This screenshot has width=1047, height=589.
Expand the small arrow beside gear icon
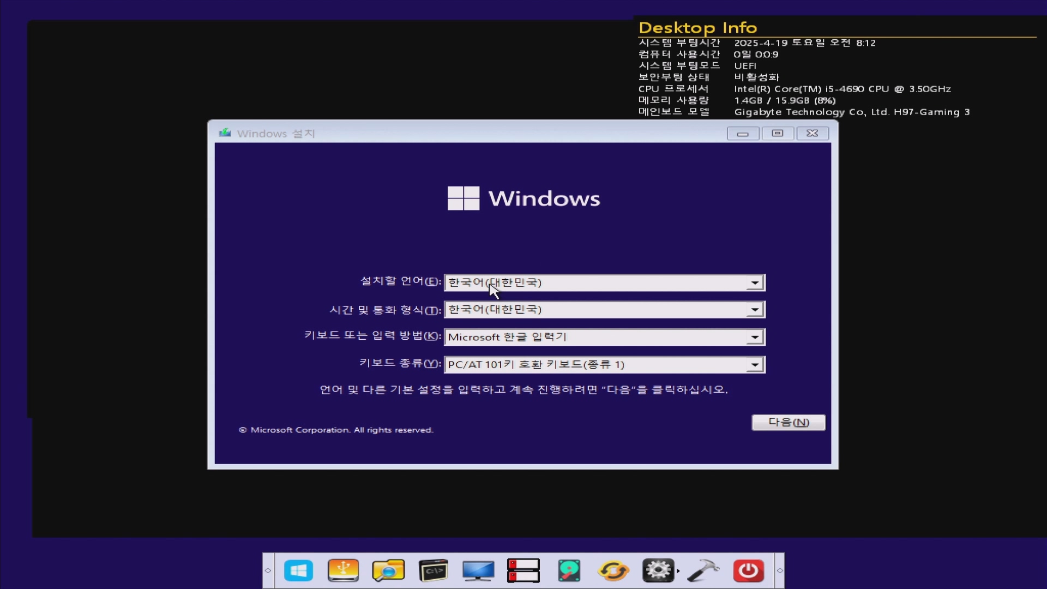click(678, 571)
